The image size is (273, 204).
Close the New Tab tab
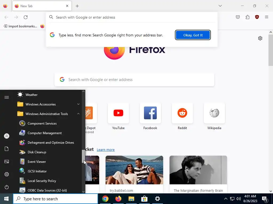point(67,6)
